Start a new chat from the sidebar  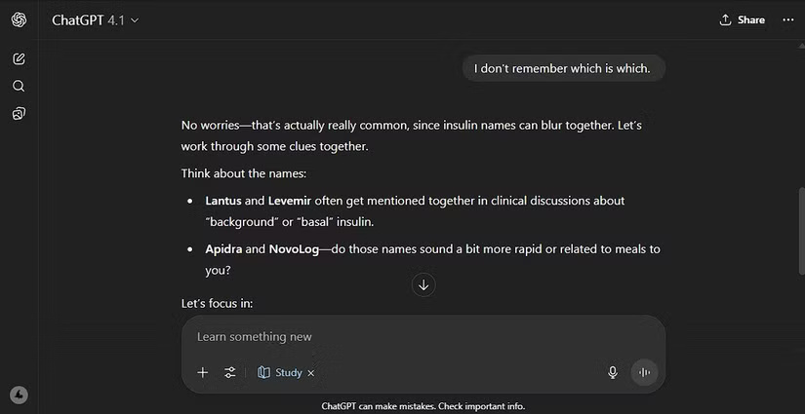(19, 58)
